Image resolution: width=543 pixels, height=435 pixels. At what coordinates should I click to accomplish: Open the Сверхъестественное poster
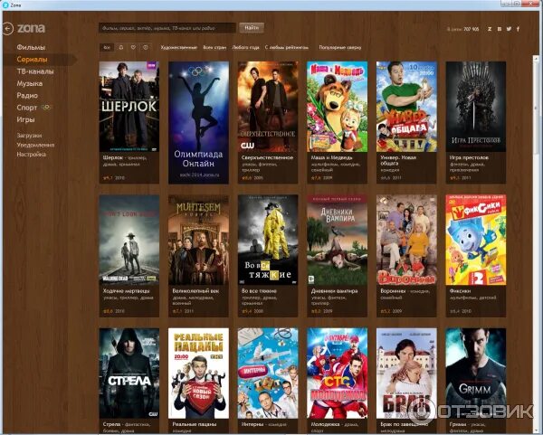[268, 107]
